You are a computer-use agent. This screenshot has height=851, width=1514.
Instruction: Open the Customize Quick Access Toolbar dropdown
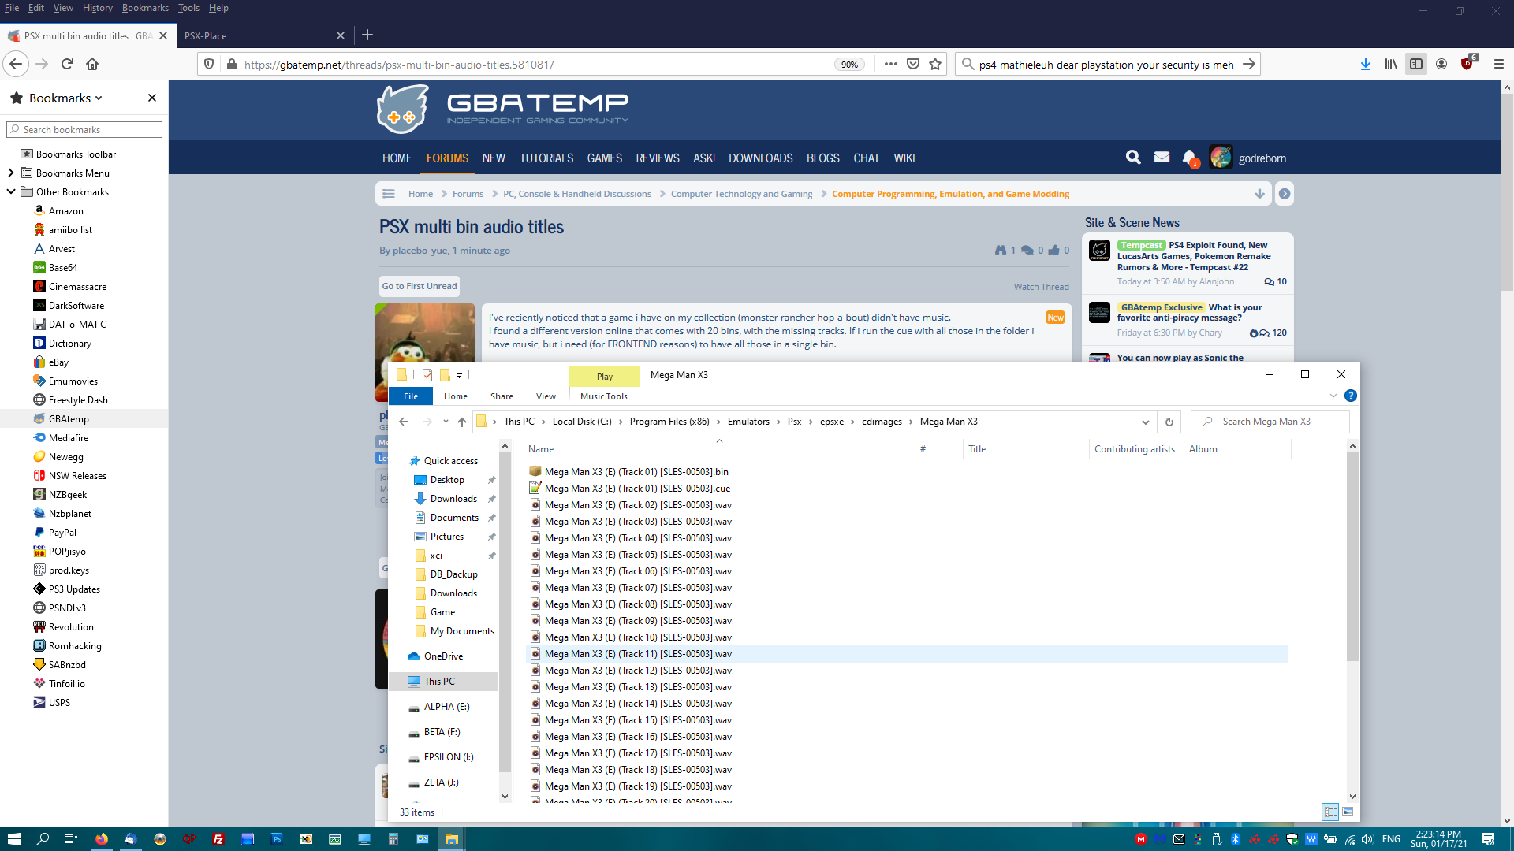coord(459,376)
